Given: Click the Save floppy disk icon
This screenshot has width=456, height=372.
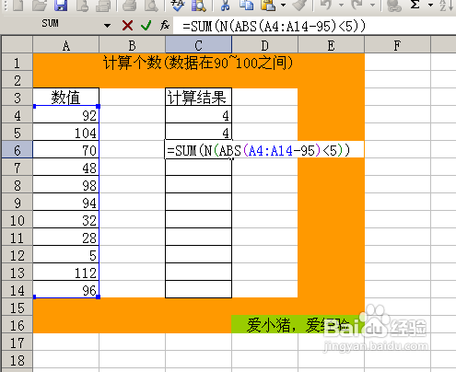Looking at the screenshot, I should click(61, 5).
